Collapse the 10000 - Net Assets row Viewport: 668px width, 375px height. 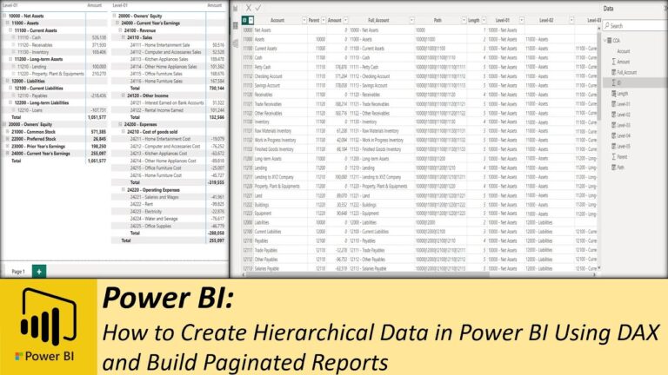point(4,16)
